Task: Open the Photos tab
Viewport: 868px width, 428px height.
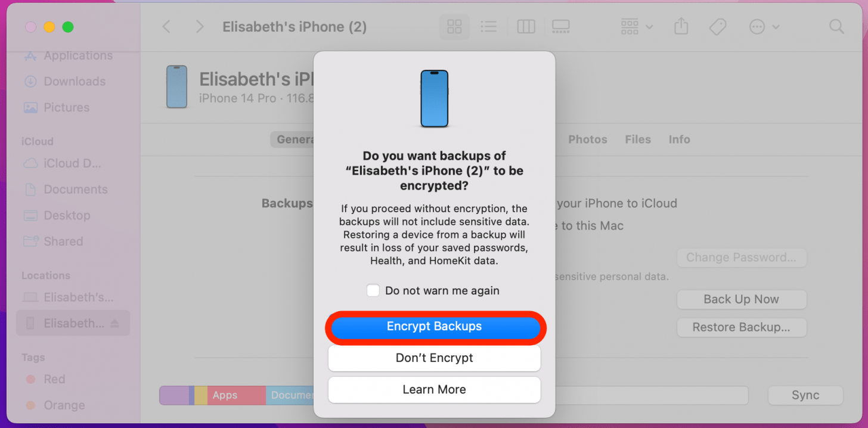Action: [x=588, y=139]
